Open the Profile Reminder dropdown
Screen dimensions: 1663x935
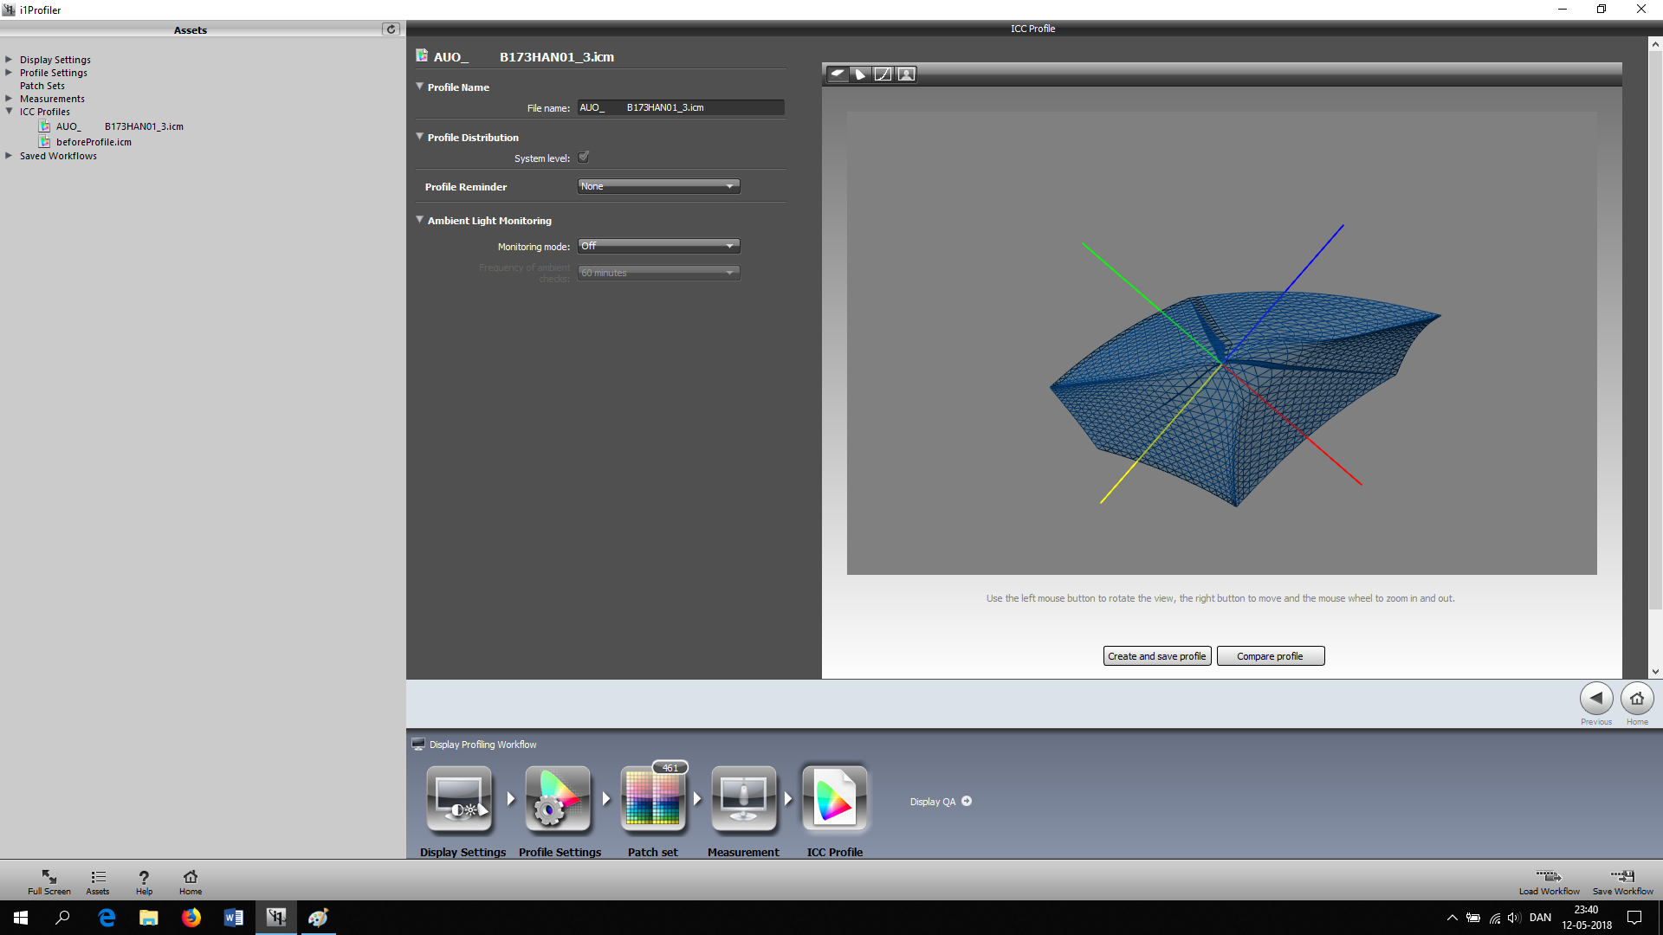tap(658, 186)
